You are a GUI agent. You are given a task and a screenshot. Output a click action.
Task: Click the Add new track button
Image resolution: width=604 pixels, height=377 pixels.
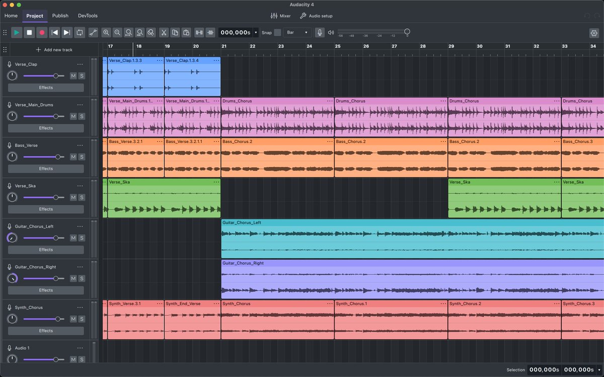point(54,49)
